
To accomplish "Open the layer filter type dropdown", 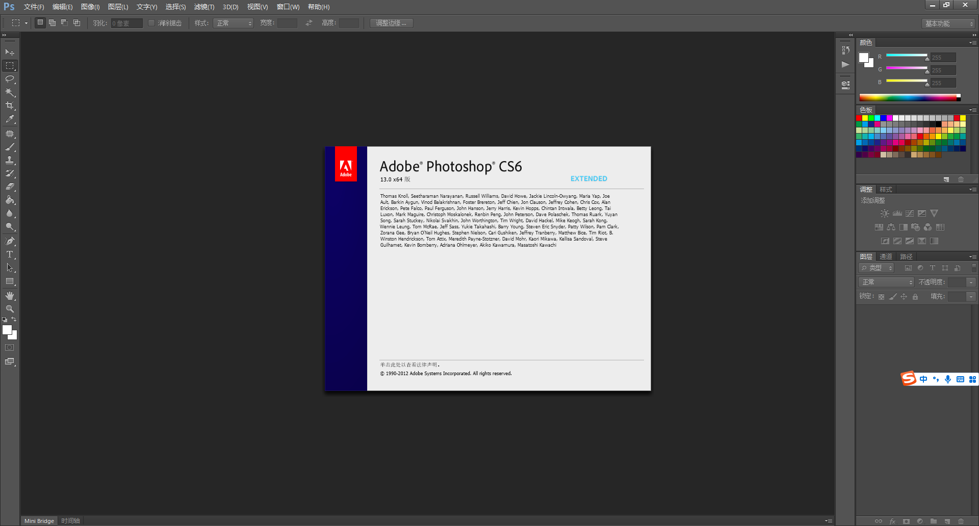I will (877, 268).
